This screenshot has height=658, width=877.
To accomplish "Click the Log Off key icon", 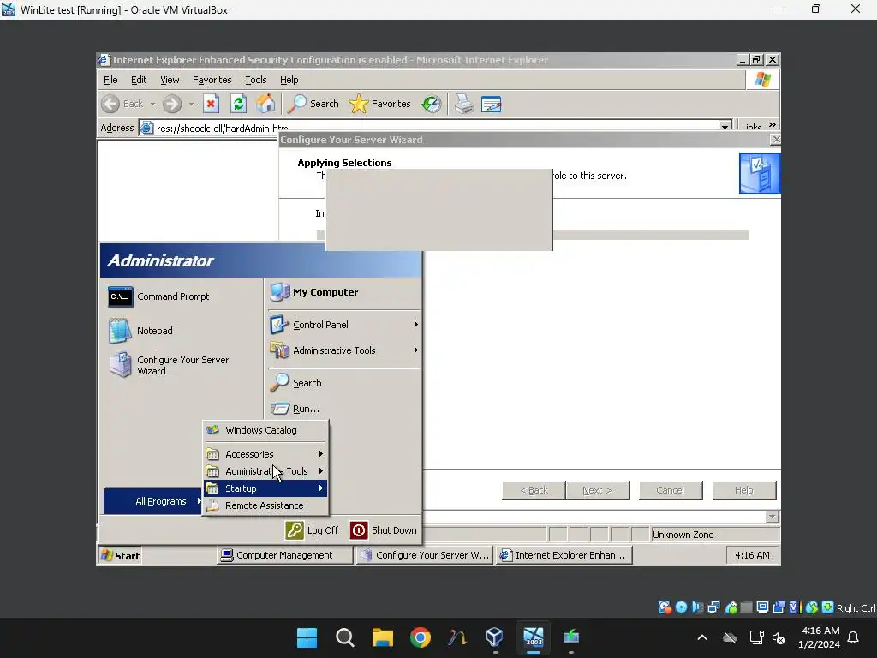I will click(295, 529).
